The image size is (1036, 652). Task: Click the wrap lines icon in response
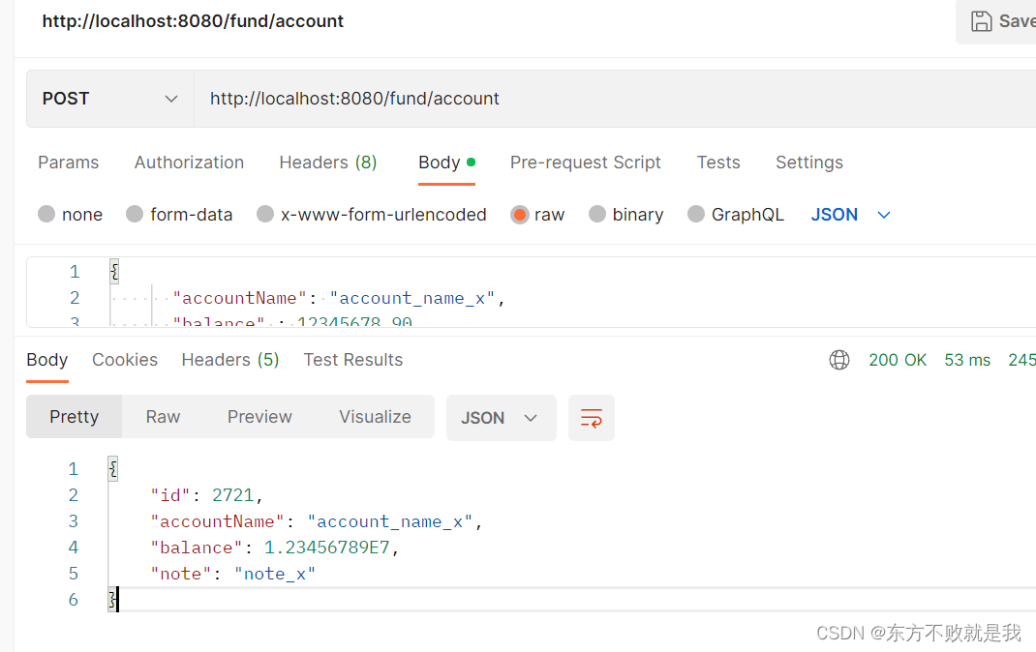tap(591, 418)
